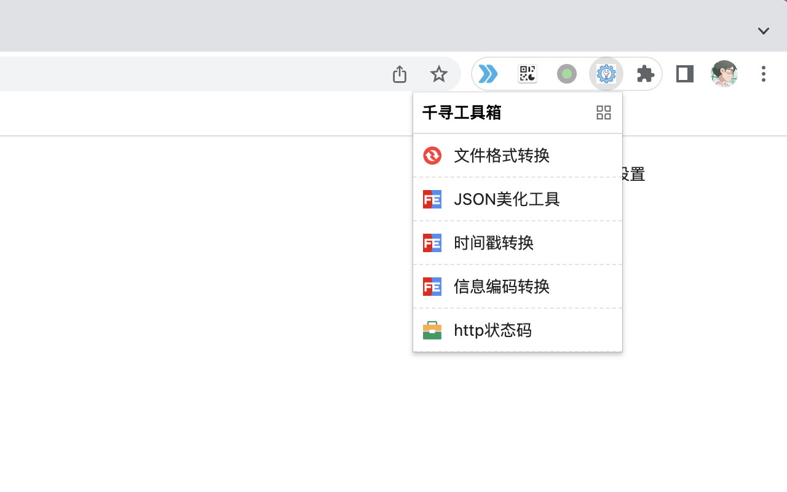Click the FE icon beside JSON美化工具
This screenshot has height=492, width=787.
coord(432,199)
